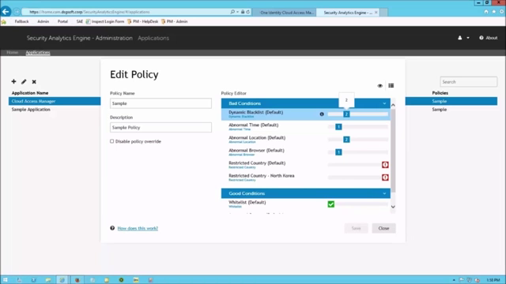Viewport: 506px width, 284px height.
Task: Adjust Dynamic Blacklist slider handle
Action: coord(346,114)
